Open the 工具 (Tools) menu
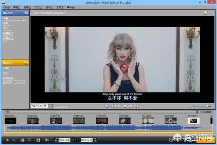Image resolution: width=217 pixels, height=145 pixels. point(60,7)
